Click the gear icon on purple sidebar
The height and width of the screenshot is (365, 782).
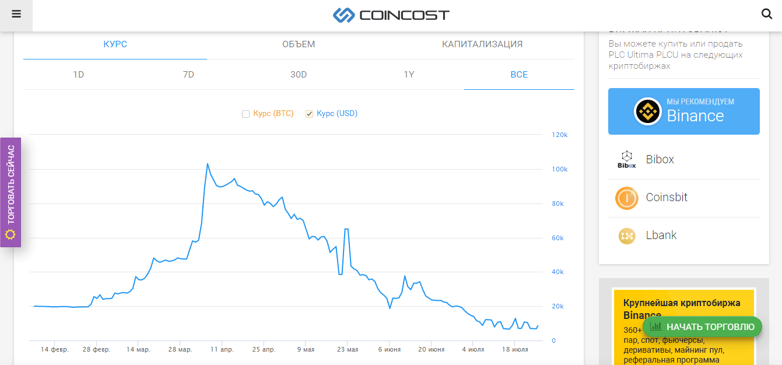pos(10,234)
